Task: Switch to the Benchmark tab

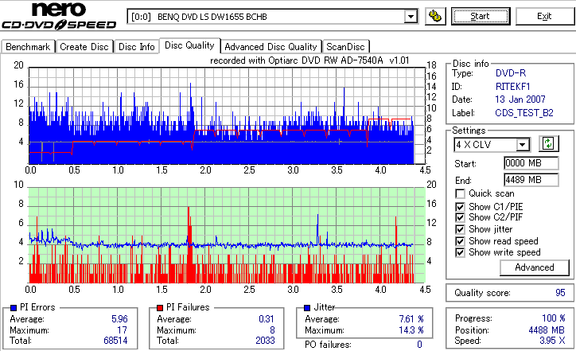Action: [28, 47]
